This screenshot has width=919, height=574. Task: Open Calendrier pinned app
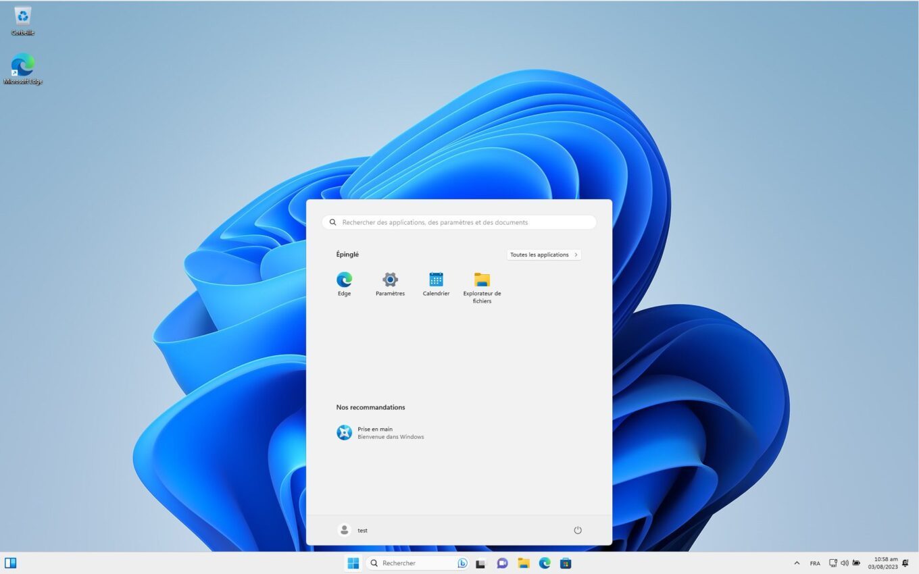(436, 284)
